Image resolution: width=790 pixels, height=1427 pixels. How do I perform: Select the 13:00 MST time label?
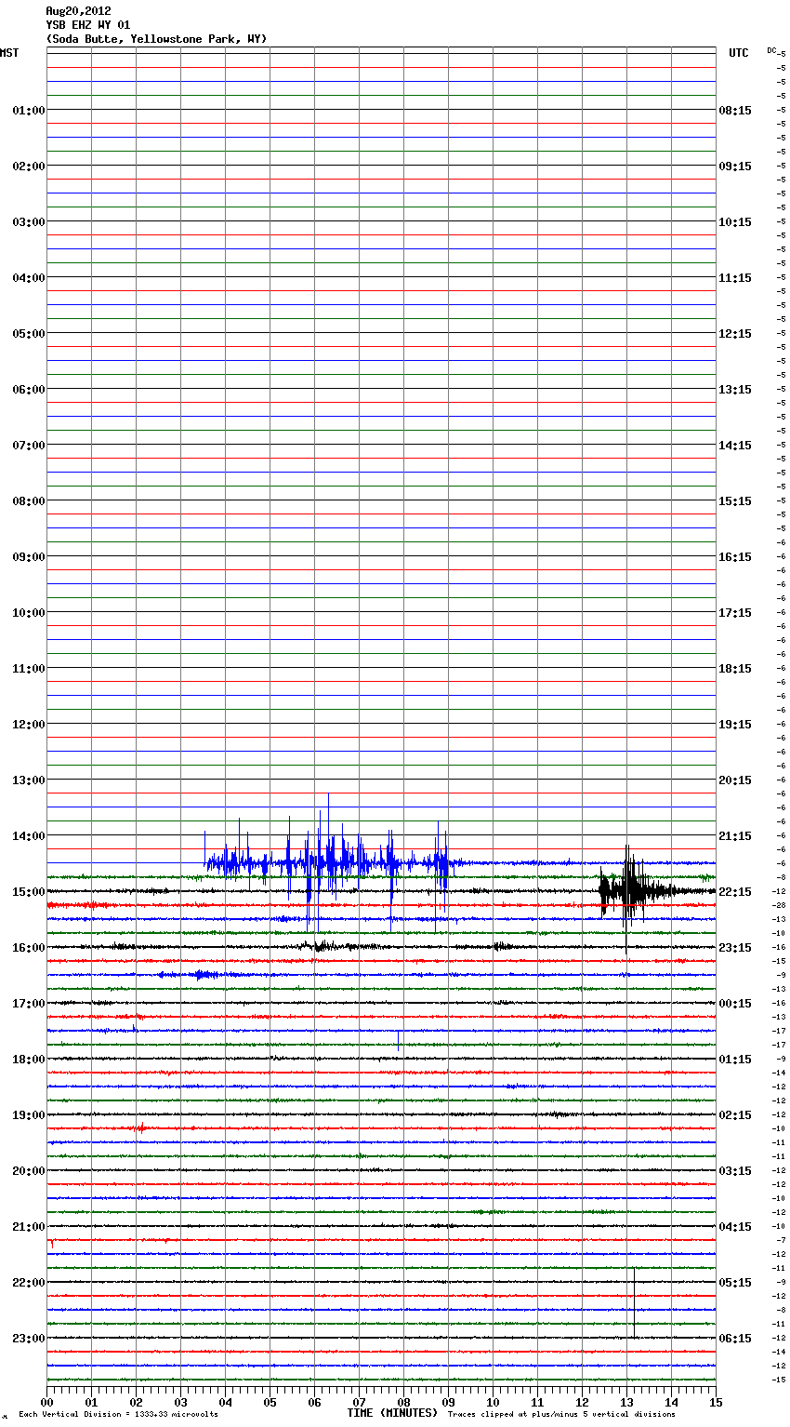[x=29, y=780]
